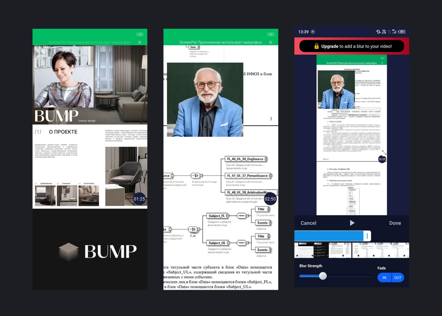Expand the FL_46_UL_36_OrgSource node

point(266,159)
